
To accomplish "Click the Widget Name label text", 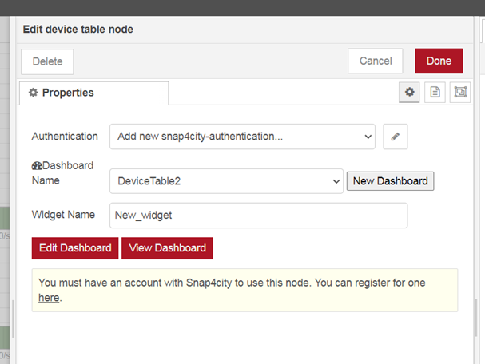I will [x=63, y=215].
